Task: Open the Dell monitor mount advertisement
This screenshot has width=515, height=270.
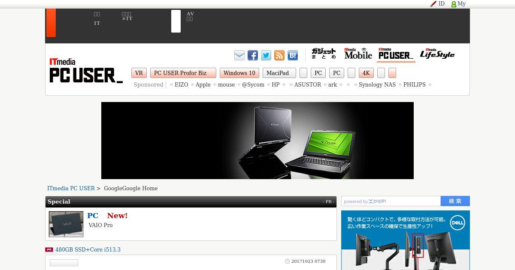Action: [x=406, y=240]
